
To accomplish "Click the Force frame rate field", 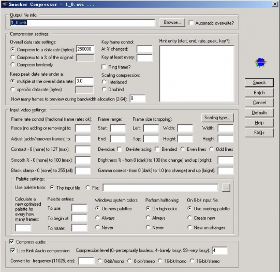I will pyautogui.click(x=83, y=128).
